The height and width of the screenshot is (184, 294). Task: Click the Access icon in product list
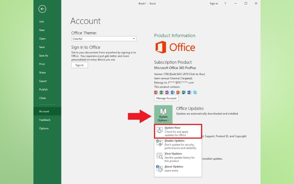pos(156,92)
